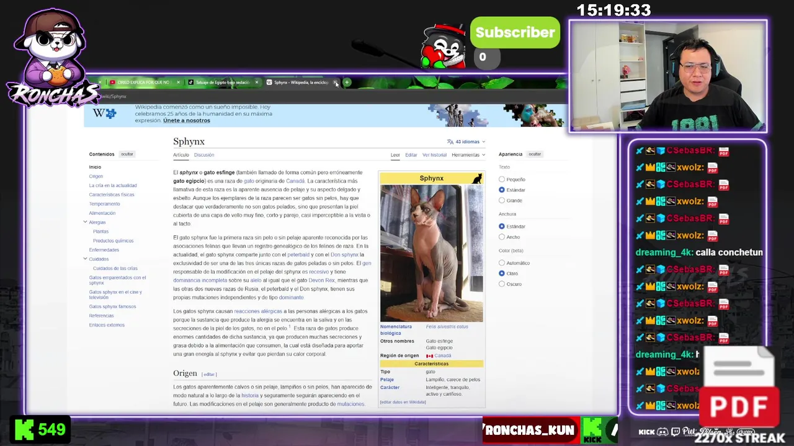Hide the Apariencia panel with ocultar
The height and width of the screenshot is (446, 794).
click(535, 154)
